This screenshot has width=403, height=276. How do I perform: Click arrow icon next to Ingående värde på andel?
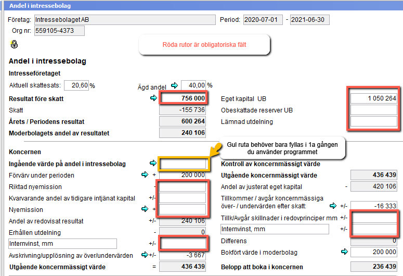tap(153, 162)
